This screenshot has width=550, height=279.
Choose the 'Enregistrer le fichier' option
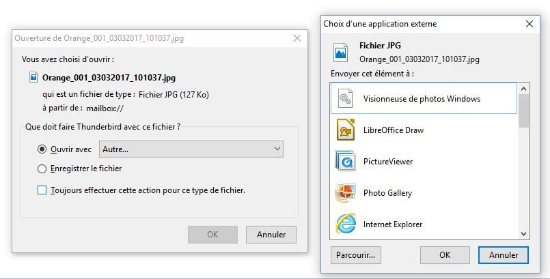coord(42,168)
